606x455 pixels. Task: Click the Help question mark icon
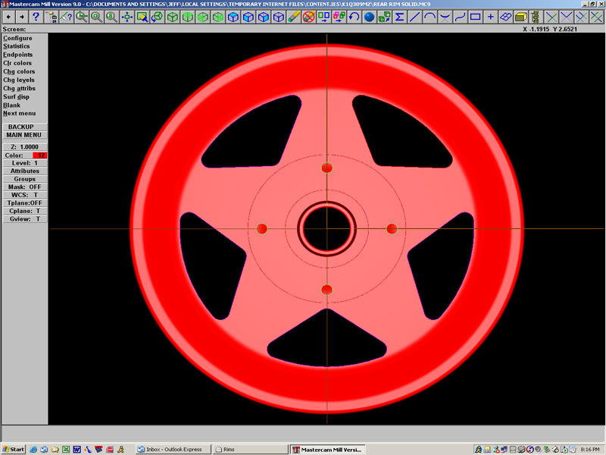pyautogui.click(x=36, y=17)
